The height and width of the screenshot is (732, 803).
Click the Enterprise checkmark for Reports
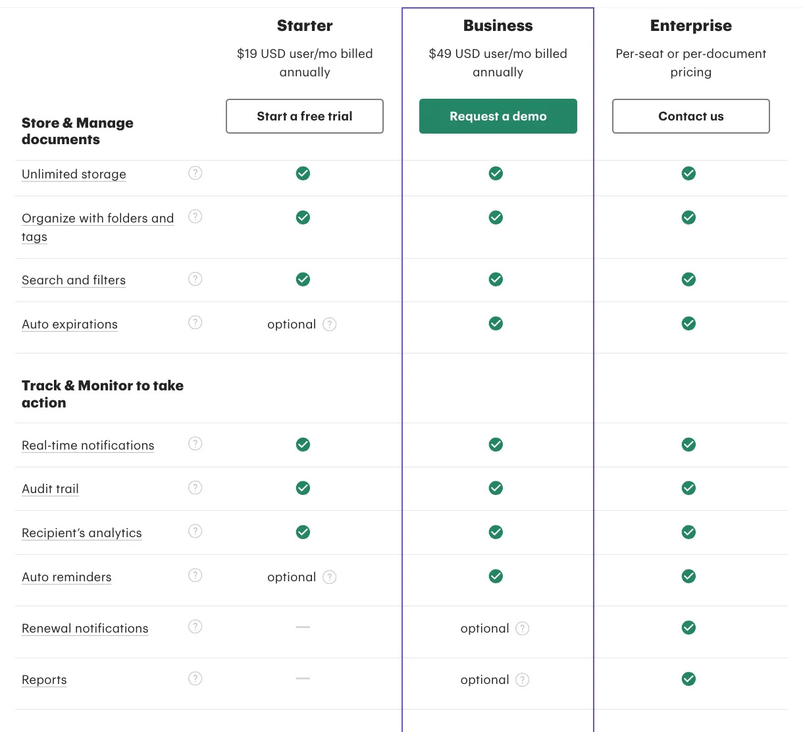pyautogui.click(x=689, y=679)
